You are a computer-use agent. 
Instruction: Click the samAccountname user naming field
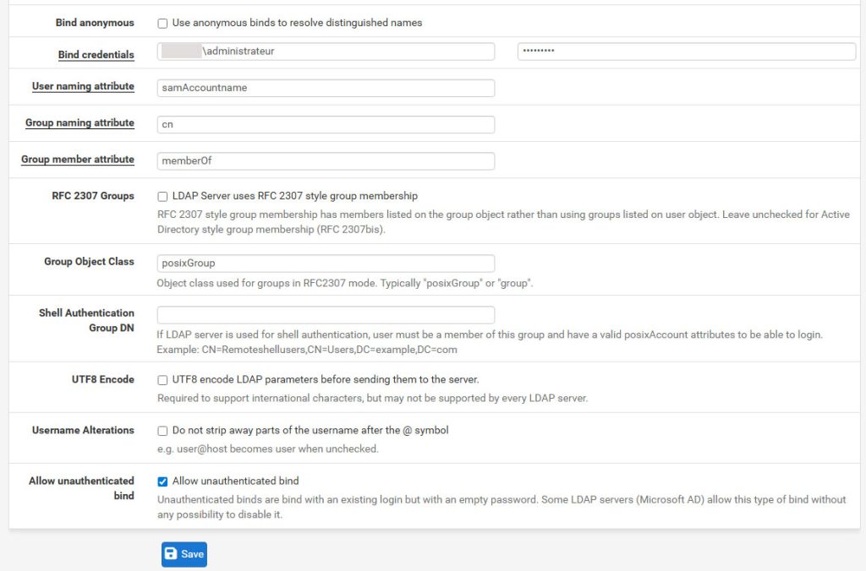click(326, 88)
